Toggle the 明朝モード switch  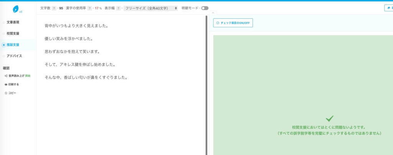click(x=205, y=8)
